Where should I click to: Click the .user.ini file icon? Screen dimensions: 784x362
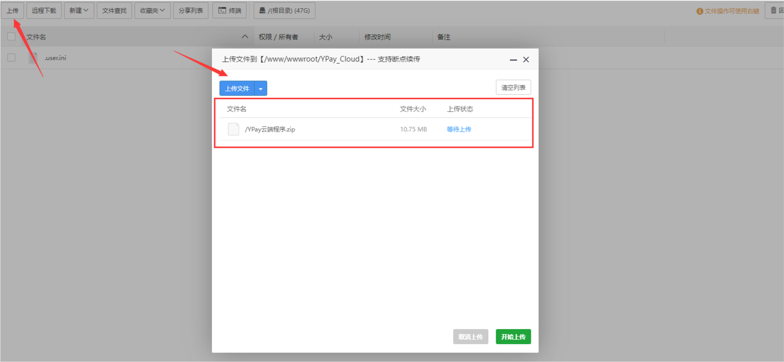tap(33, 58)
